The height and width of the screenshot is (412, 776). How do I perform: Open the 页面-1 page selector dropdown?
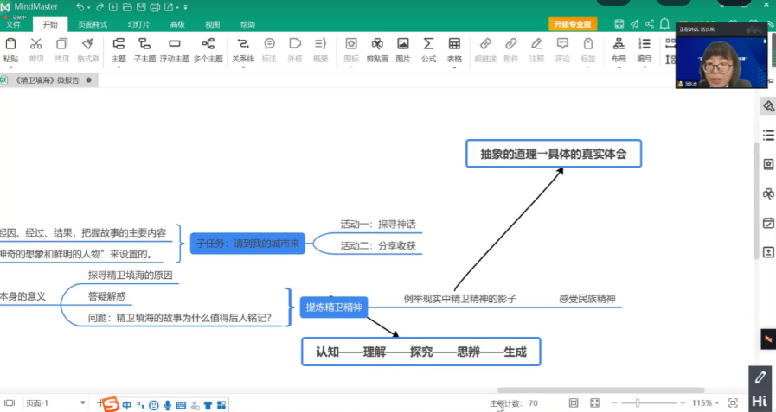[x=83, y=403]
